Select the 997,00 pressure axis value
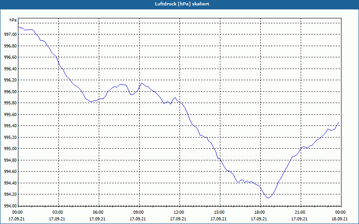Viewport: 359px width, 224px height. tap(10, 34)
